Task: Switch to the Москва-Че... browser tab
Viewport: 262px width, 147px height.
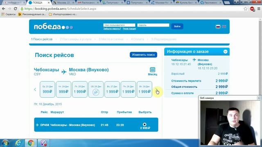Action: (x=161, y=3)
